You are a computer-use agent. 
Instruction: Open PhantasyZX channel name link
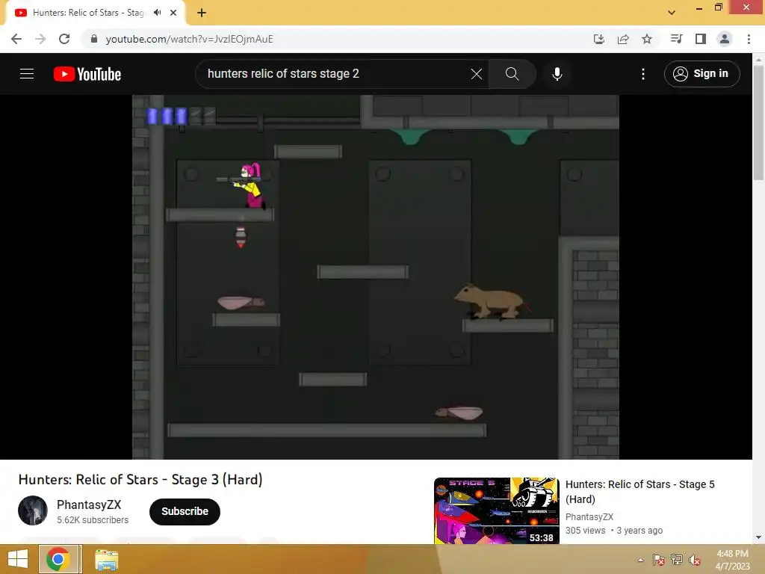(89, 504)
